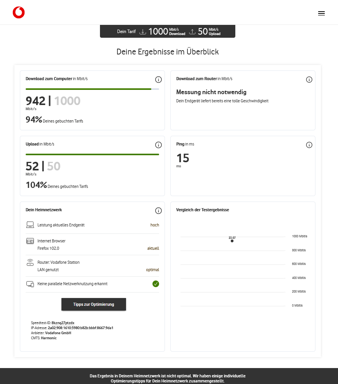Click the parallel network usage icon

30,284
